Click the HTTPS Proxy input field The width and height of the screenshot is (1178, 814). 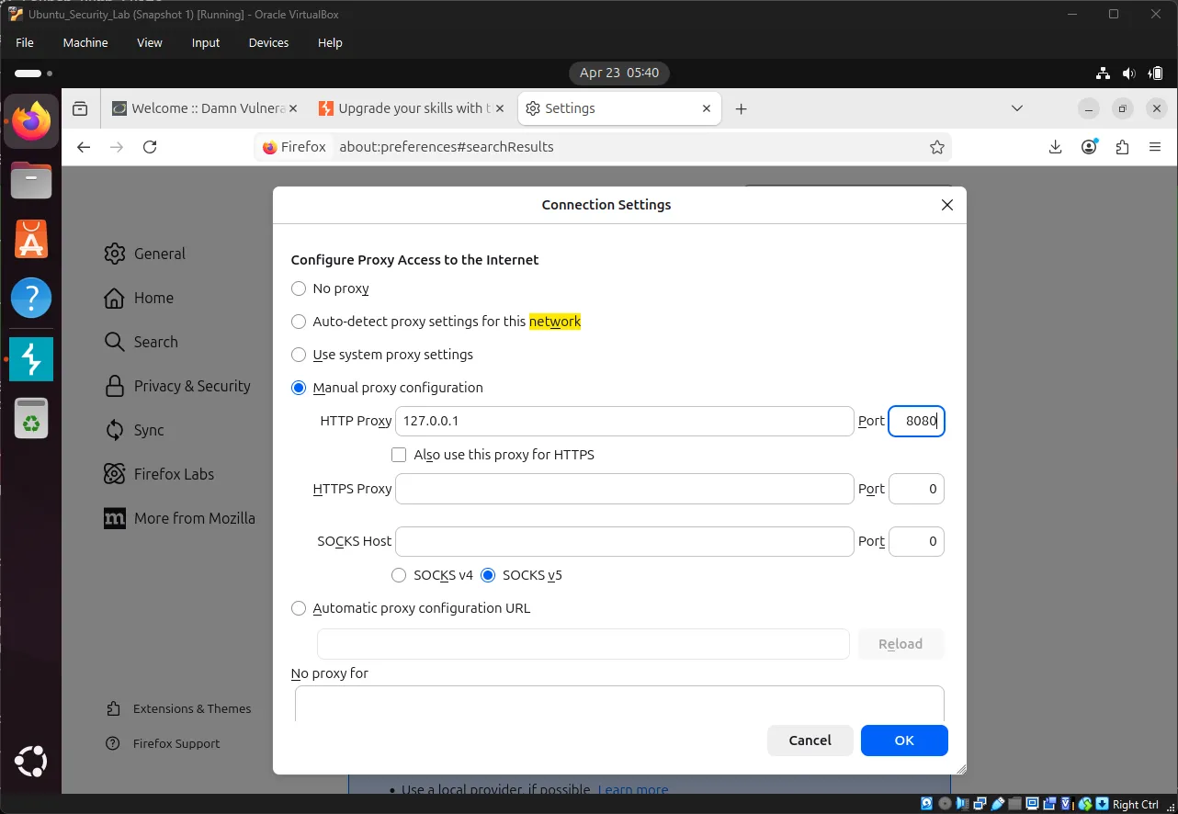click(x=625, y=489)
